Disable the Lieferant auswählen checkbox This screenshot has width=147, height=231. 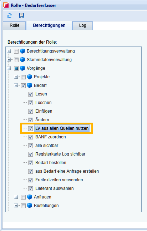[30, 188]
